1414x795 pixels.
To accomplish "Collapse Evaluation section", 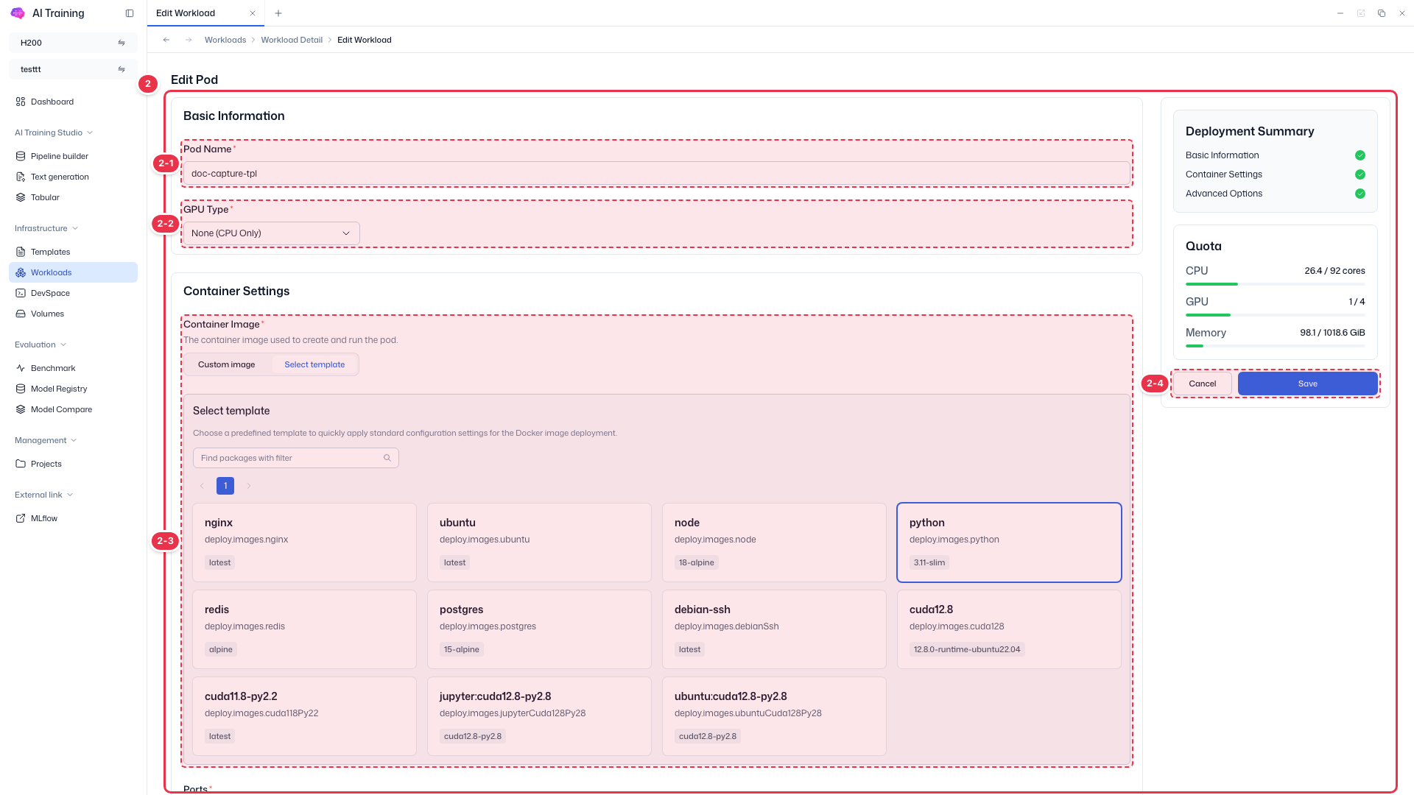I will [41, 344].
